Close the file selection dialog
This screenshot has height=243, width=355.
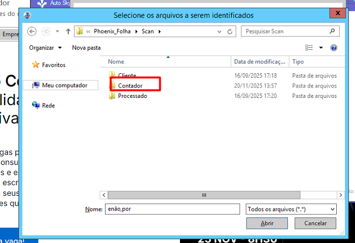338,13
